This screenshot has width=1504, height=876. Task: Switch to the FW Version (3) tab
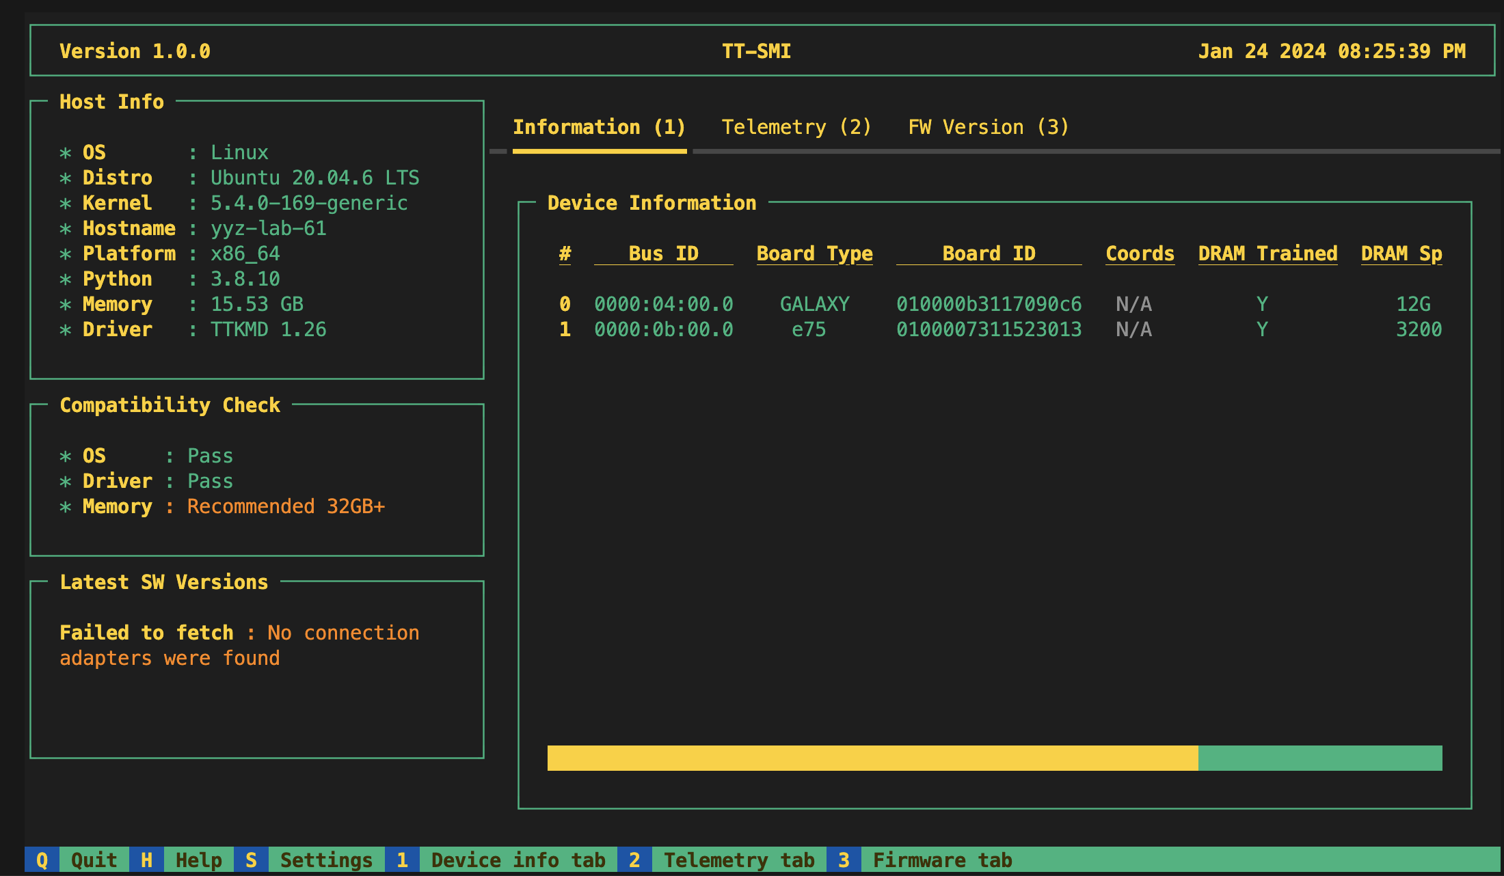[x=988, y=127]
